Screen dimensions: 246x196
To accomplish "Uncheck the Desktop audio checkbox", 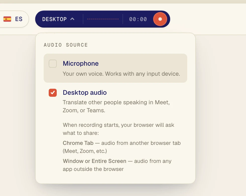I will 53,92.
